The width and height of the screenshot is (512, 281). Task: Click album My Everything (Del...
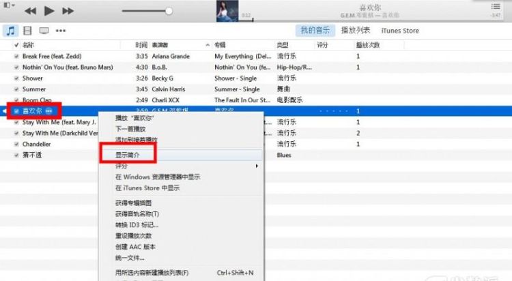coord(243,56)
